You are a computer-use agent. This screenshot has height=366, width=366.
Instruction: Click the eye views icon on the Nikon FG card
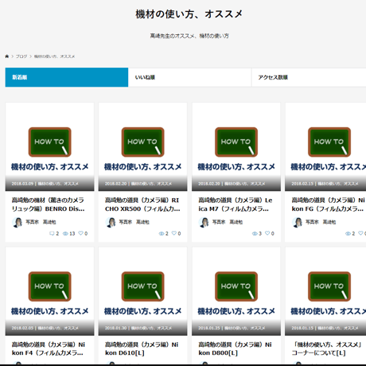(x=348, y=233)
